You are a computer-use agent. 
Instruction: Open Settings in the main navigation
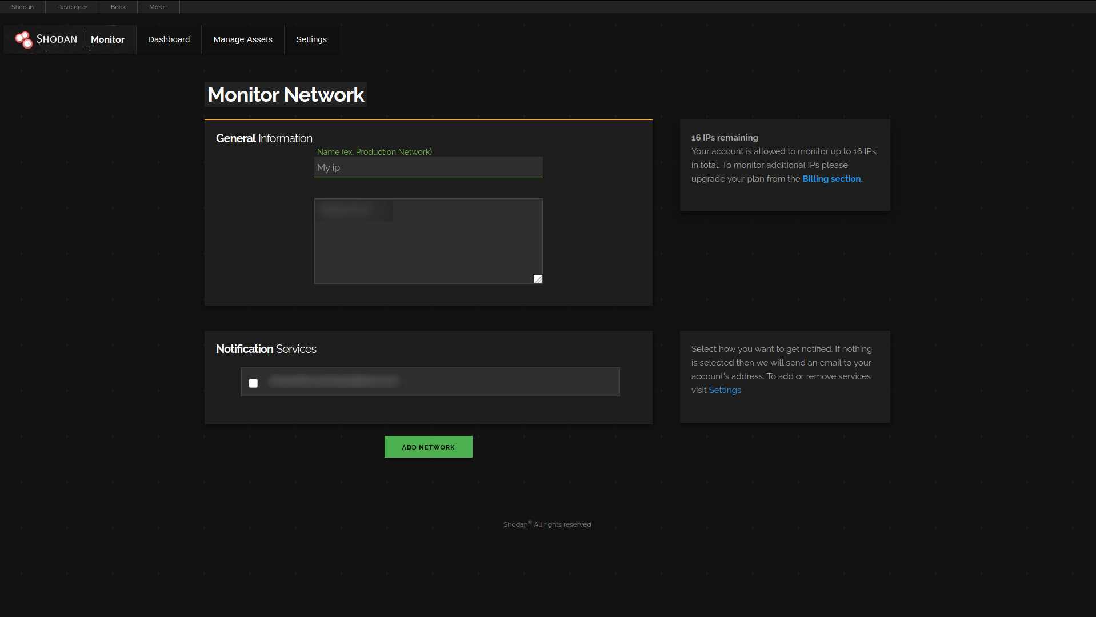pos(311,39)
